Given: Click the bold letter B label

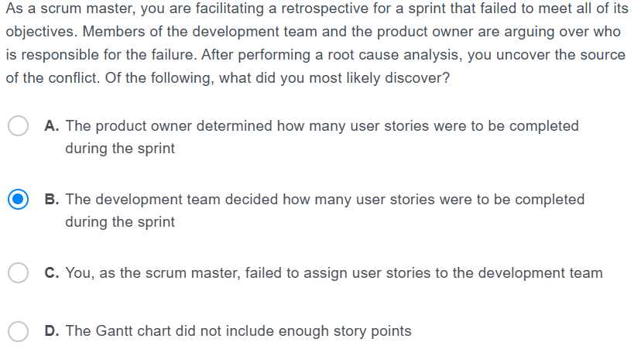Looking at the screenshot, I should tap(52, 200).
